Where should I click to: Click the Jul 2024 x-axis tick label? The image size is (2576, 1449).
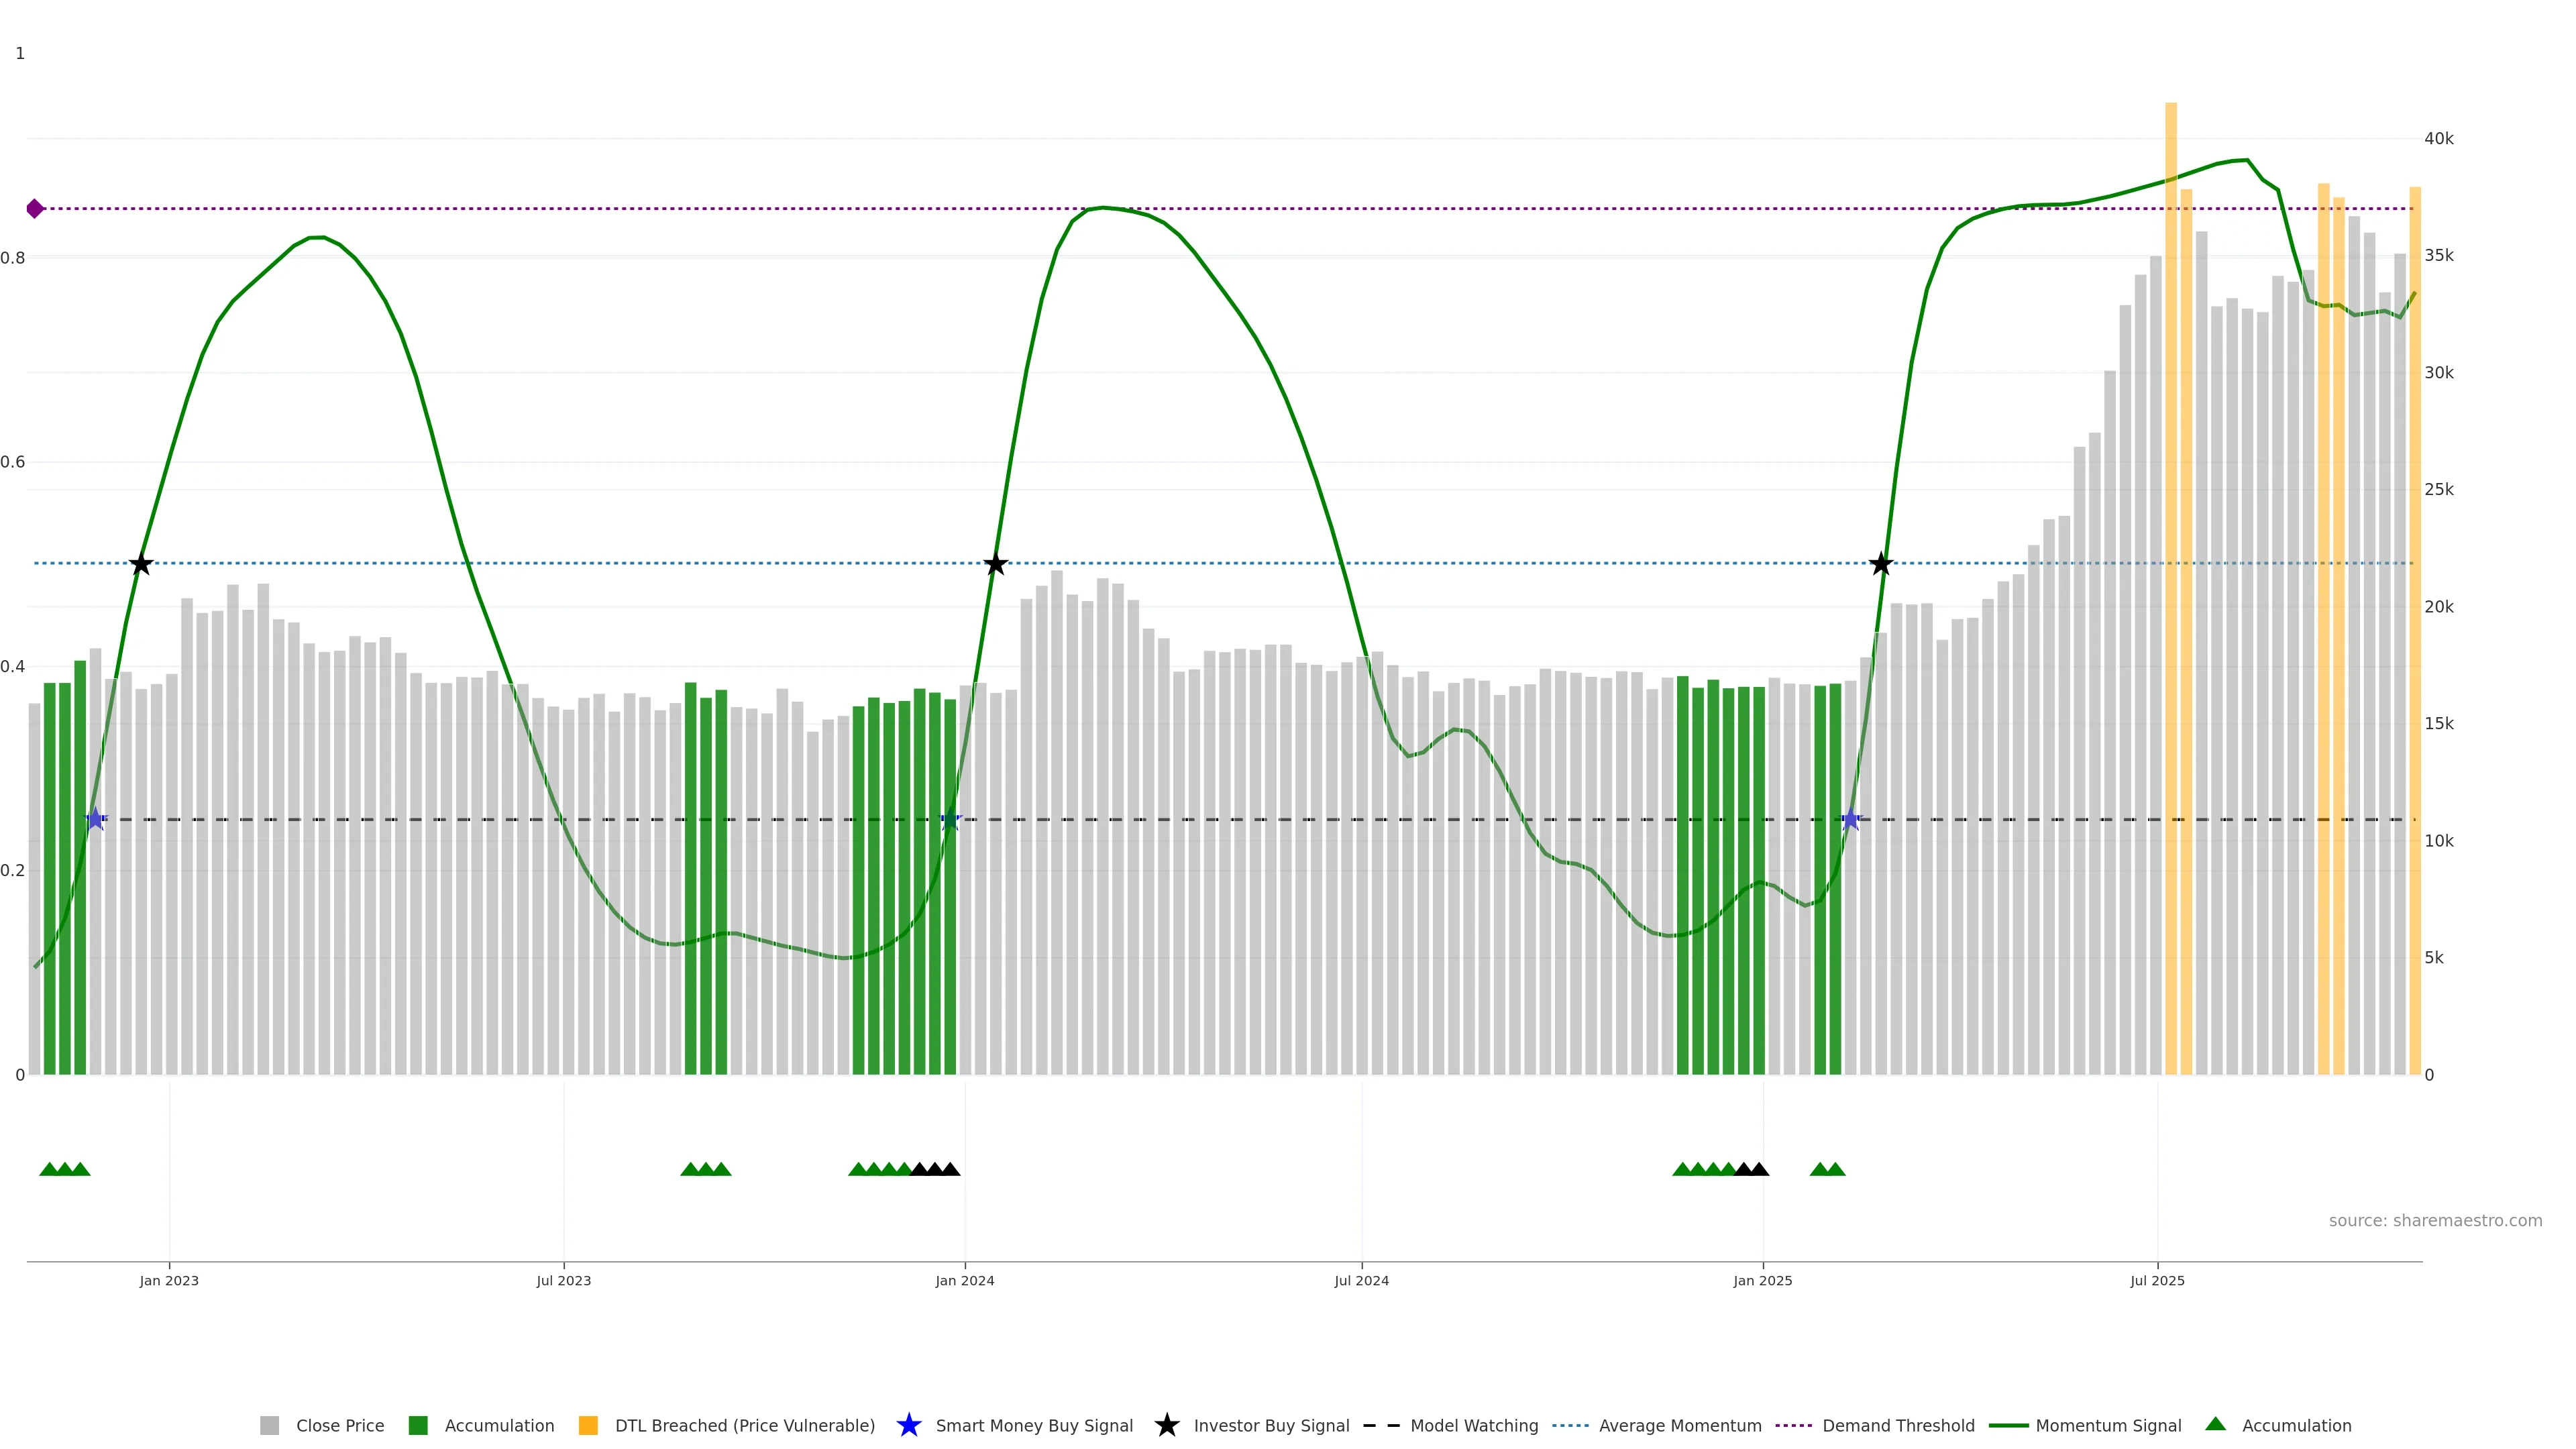1361,1281
